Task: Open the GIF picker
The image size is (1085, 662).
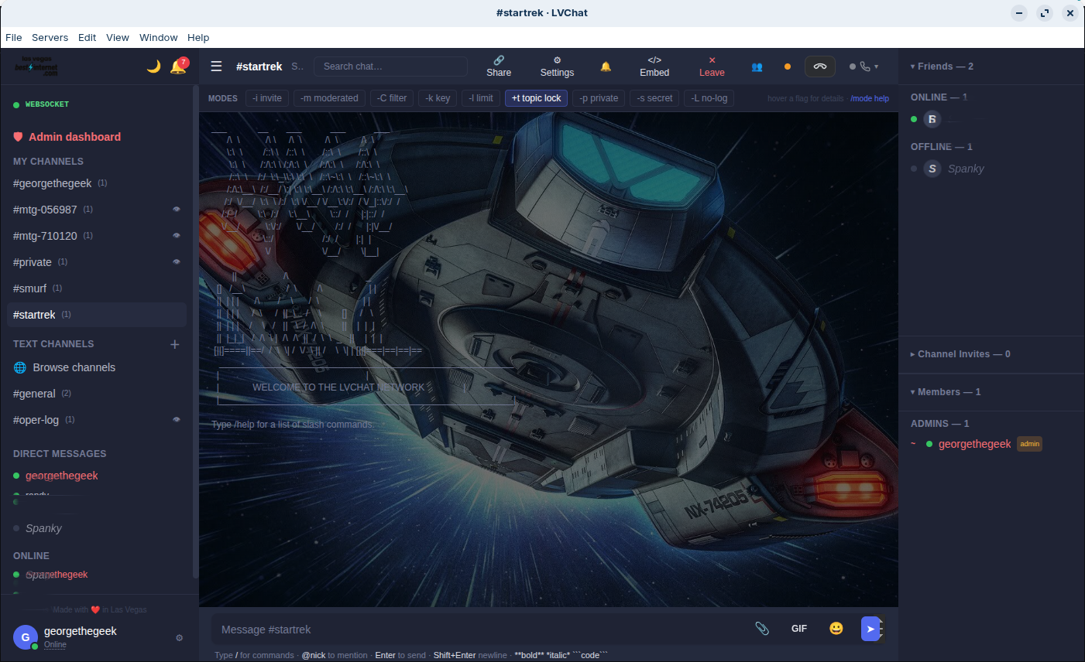Action: [799, 629]
